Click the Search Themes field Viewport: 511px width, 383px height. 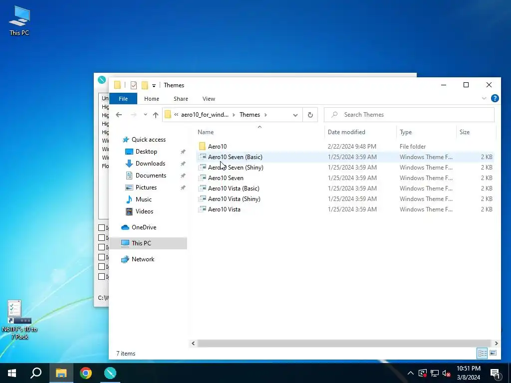(x=409, y=115)
